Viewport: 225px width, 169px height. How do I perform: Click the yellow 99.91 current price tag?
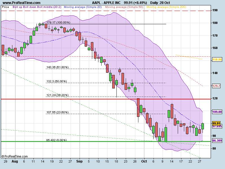[216, 123]
